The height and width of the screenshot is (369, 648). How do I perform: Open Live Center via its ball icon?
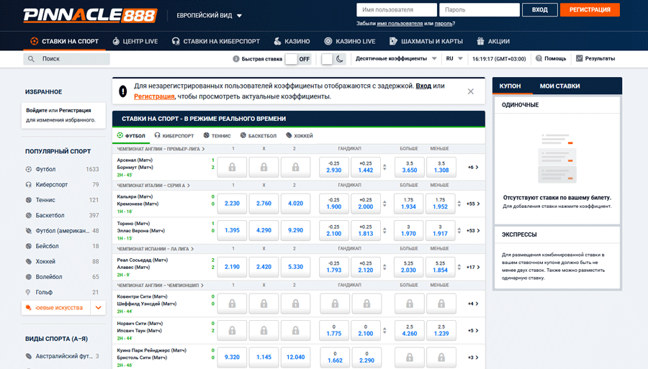point(115,42)
